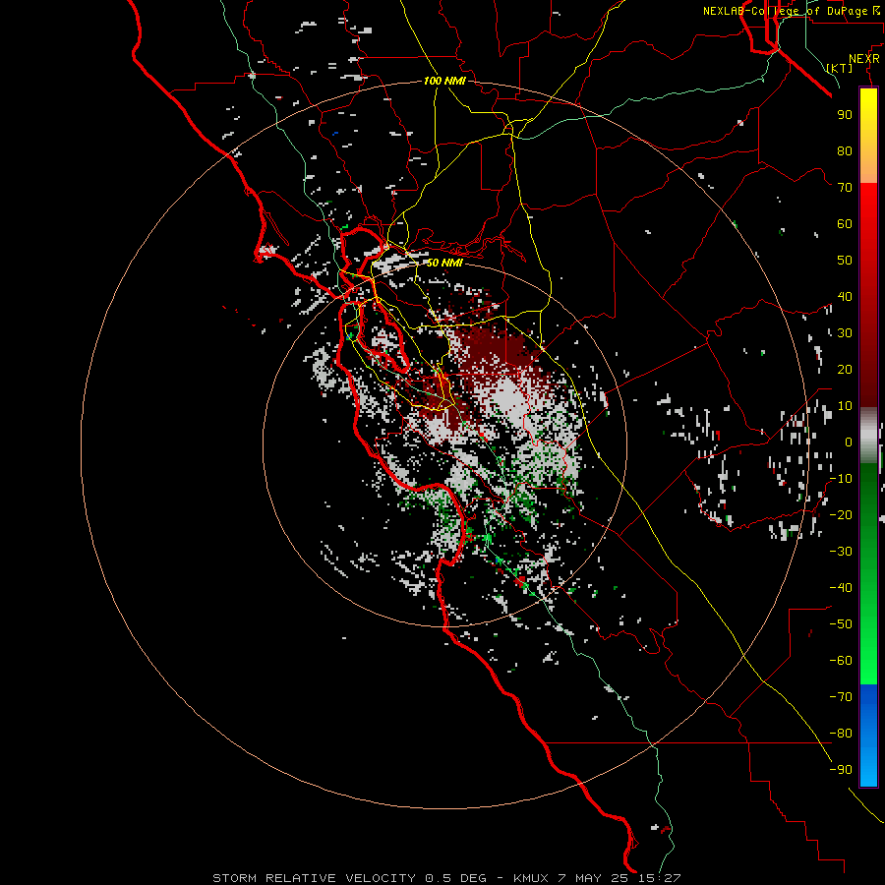
Task: Click the 80 value on velocity scale
Action: [x=845, y=150]
